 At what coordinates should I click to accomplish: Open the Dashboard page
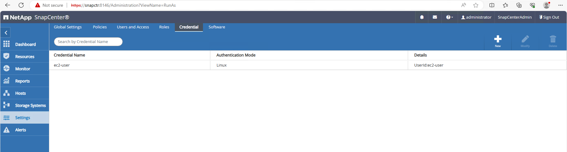(x=24, y=44)
